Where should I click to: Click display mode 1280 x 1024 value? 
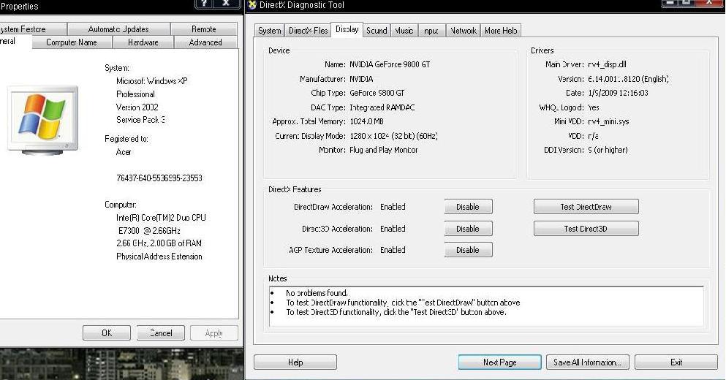pos(393,136)
